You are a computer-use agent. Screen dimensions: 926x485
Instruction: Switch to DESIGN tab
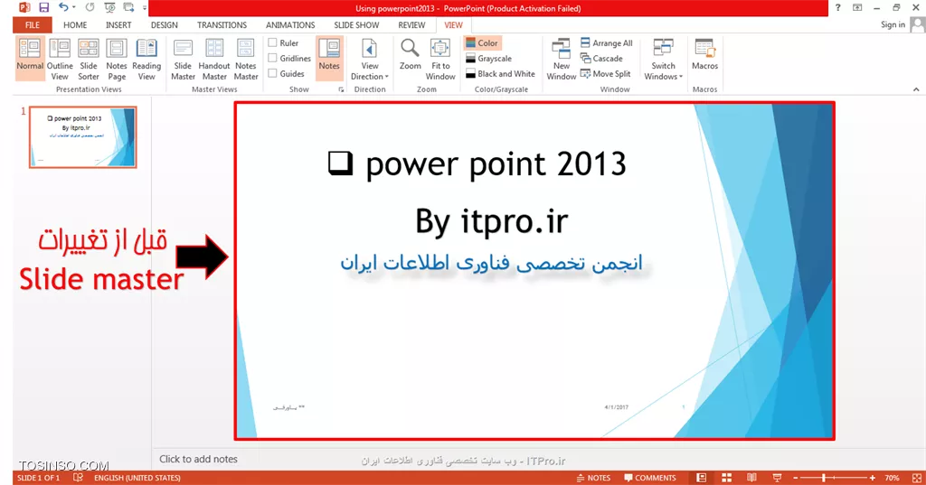165,24
